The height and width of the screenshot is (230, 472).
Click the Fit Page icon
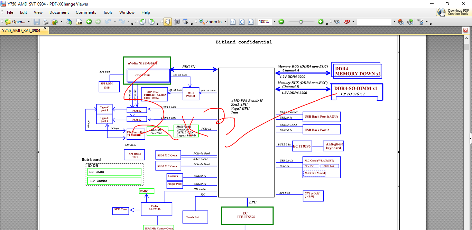click(x=242, y=21)
